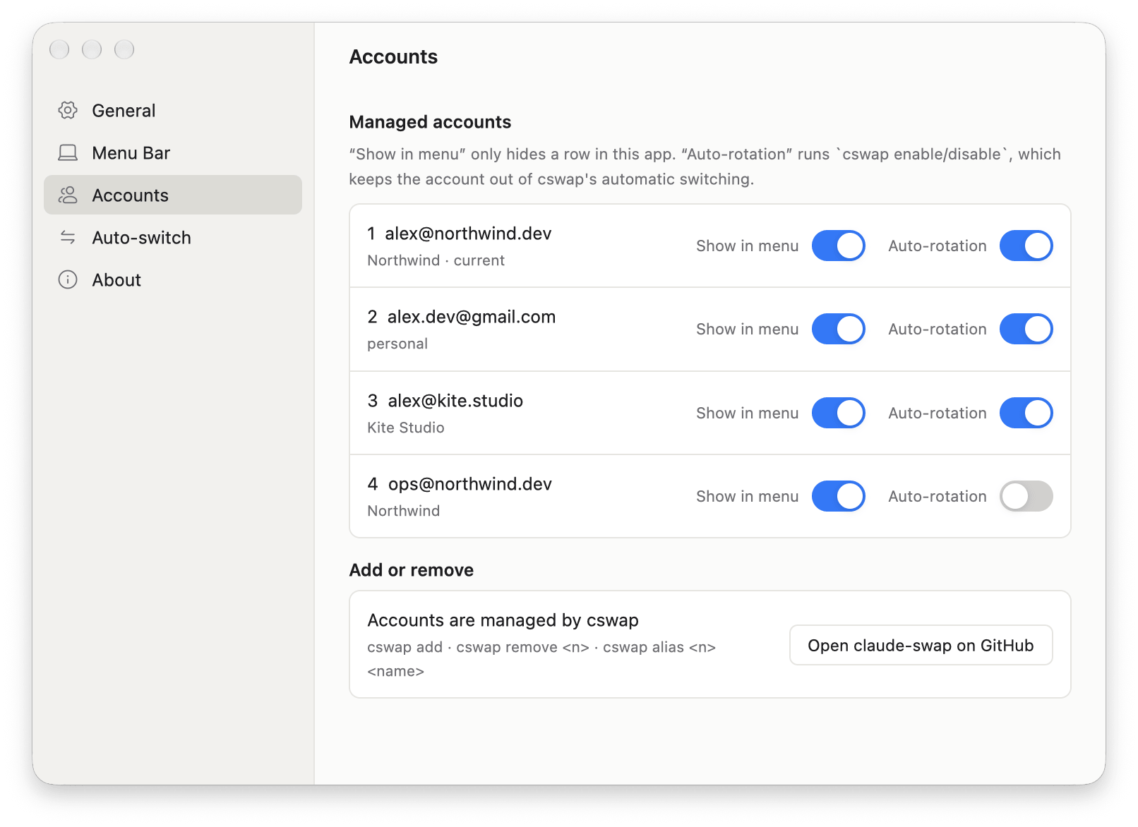Click the alex@northwind.dev account email
The height and width of the screenshot is (827, 1138).
pyautogui.click(x=468, y=234)
